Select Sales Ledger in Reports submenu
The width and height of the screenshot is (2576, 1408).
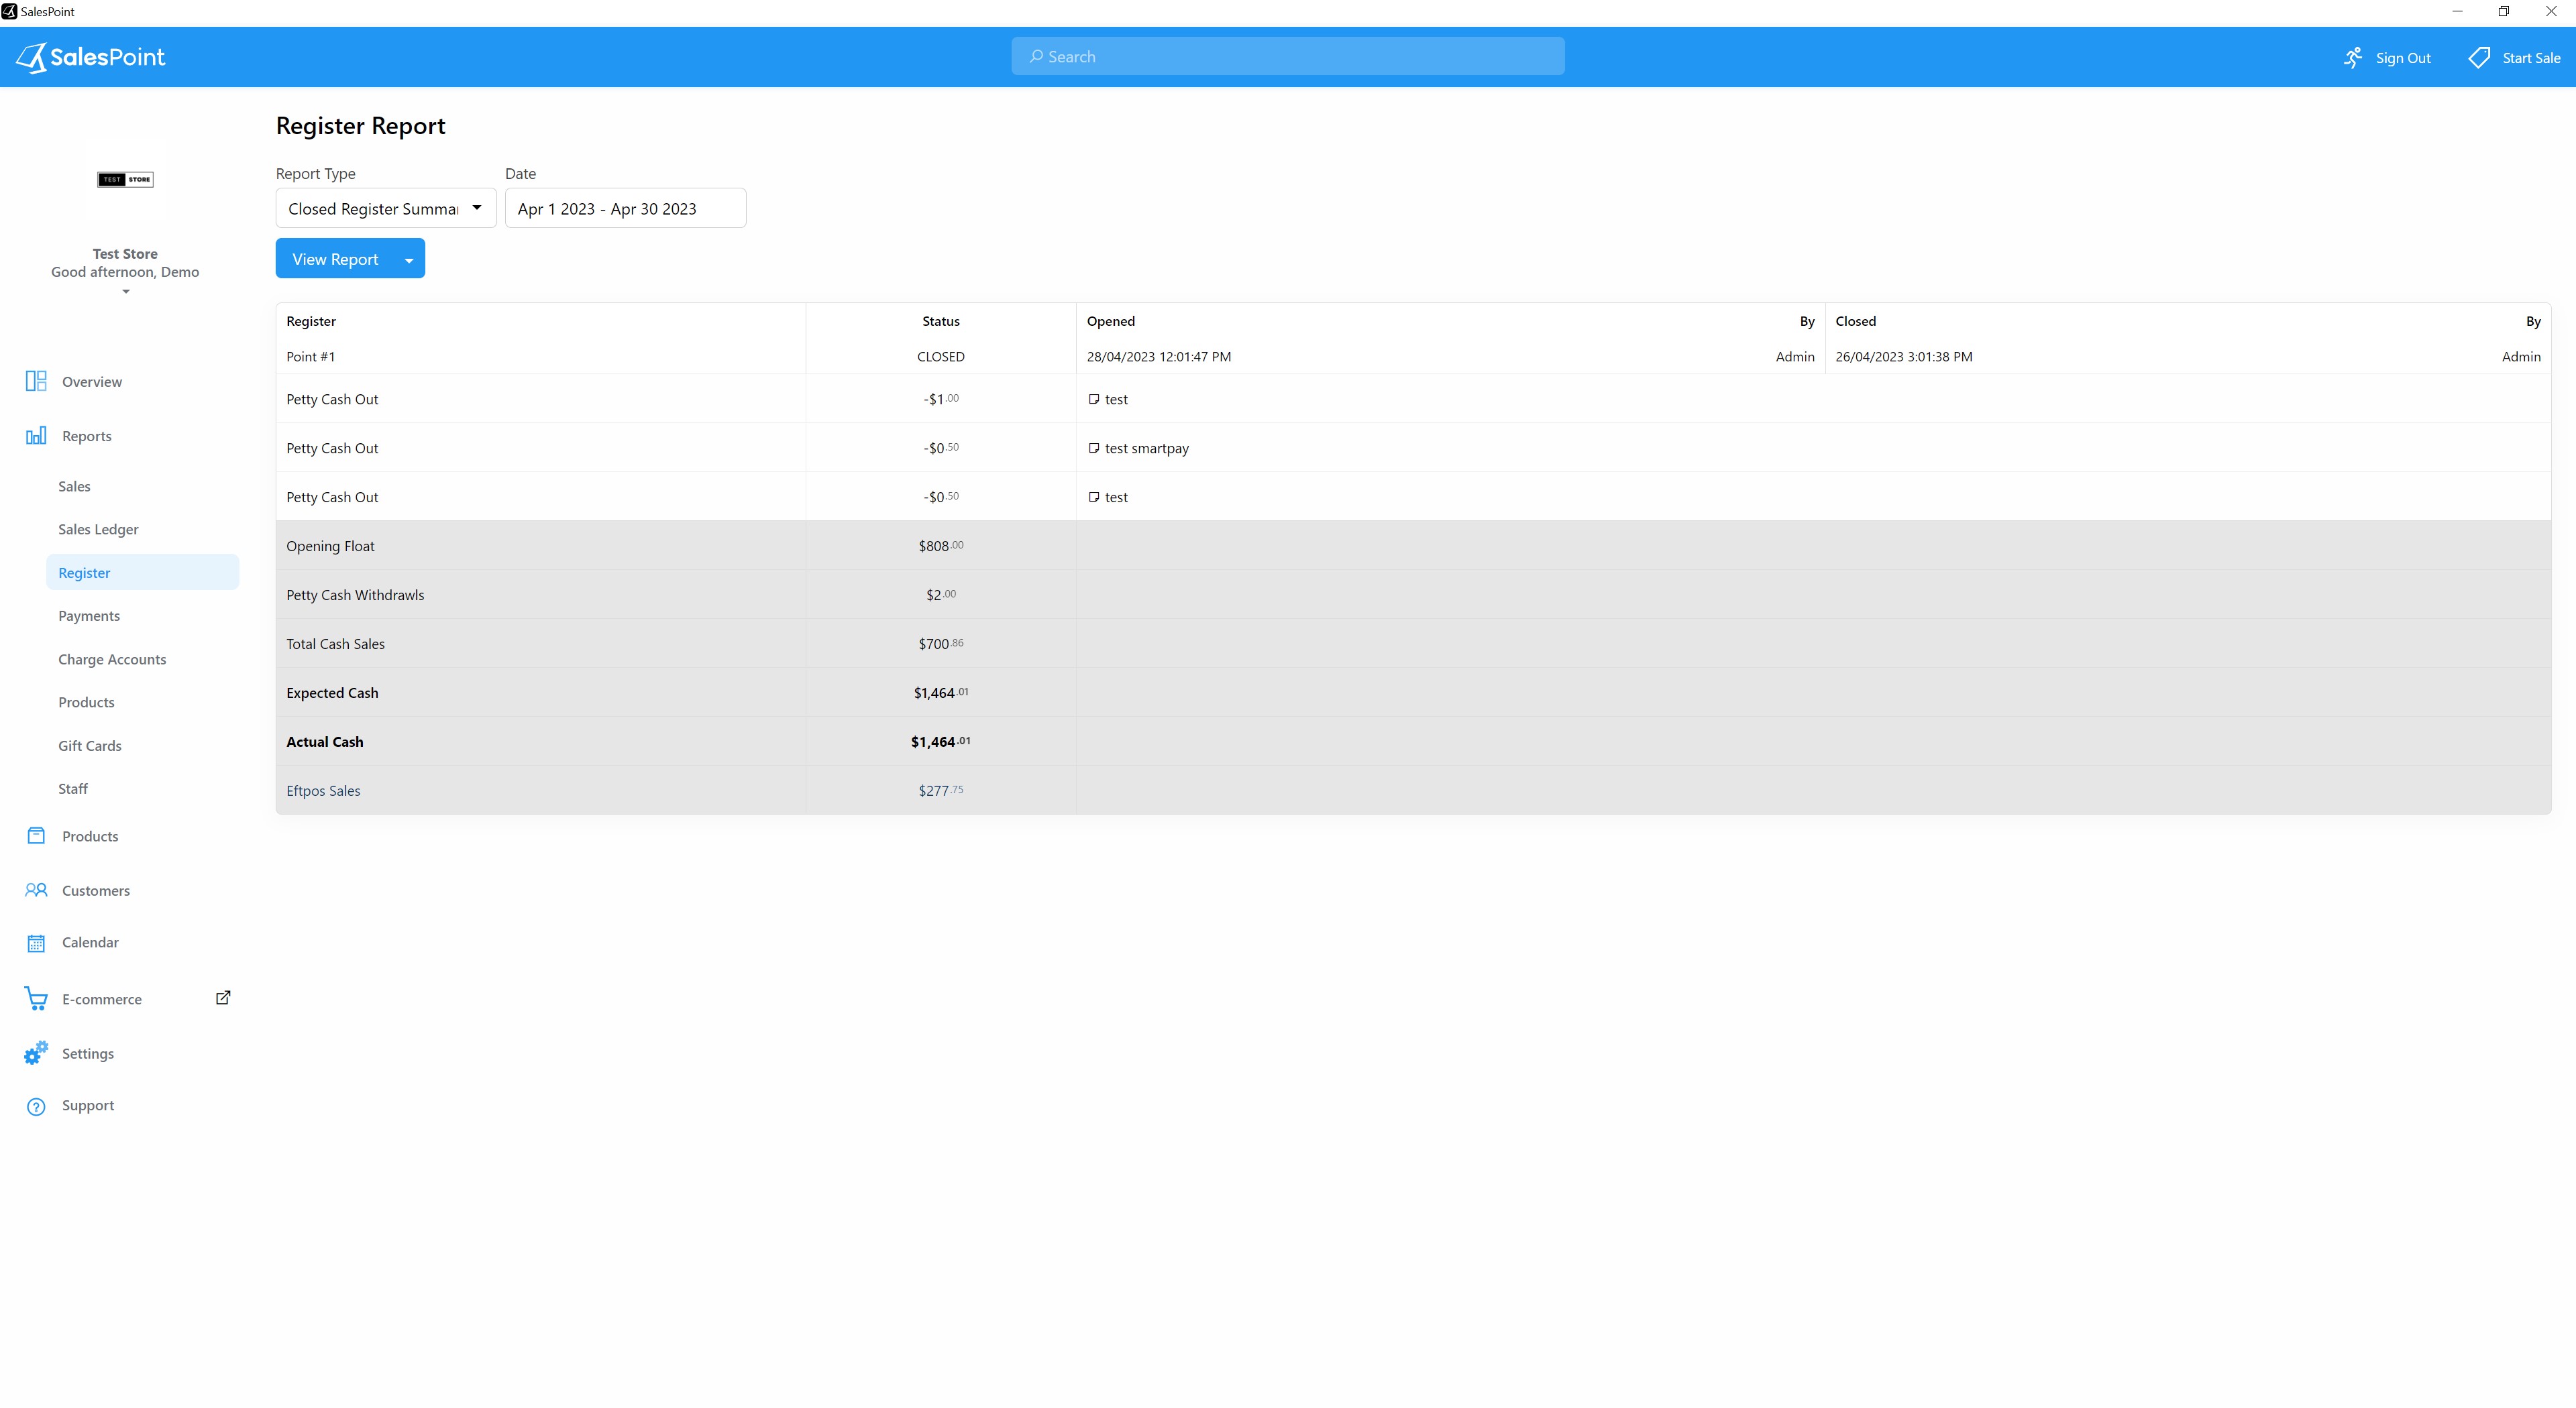click(x=98, y=528)
